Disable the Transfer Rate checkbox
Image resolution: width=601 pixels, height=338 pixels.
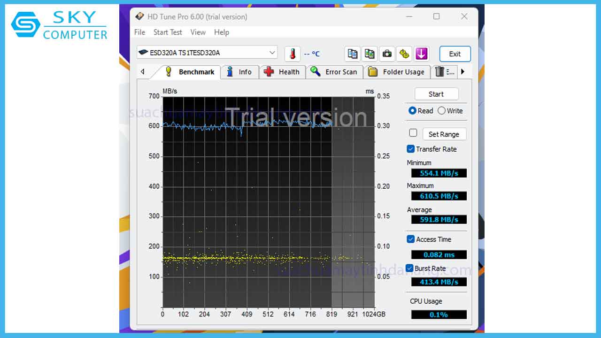click(x=410, y=149)
